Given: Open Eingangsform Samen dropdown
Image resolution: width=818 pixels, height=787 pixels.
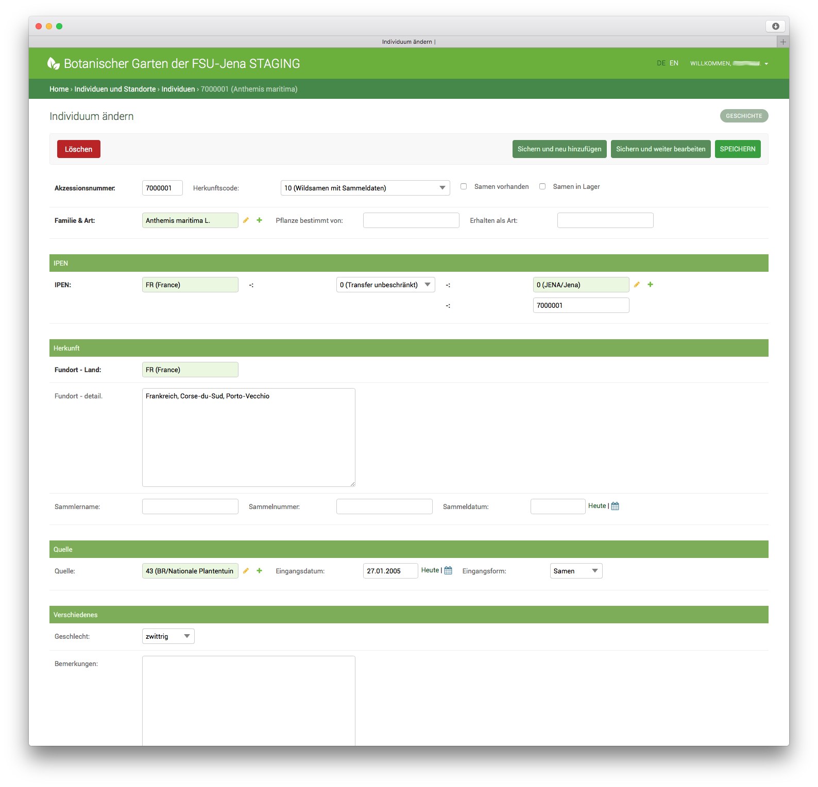Looking at the screenshot, I should click(576, 571).
